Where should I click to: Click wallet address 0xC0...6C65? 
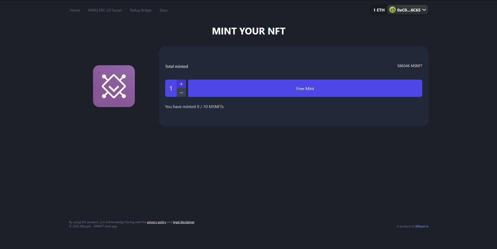(408, 10)
